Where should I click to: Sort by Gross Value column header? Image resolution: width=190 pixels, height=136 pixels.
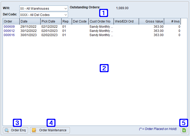coord(152,21)
